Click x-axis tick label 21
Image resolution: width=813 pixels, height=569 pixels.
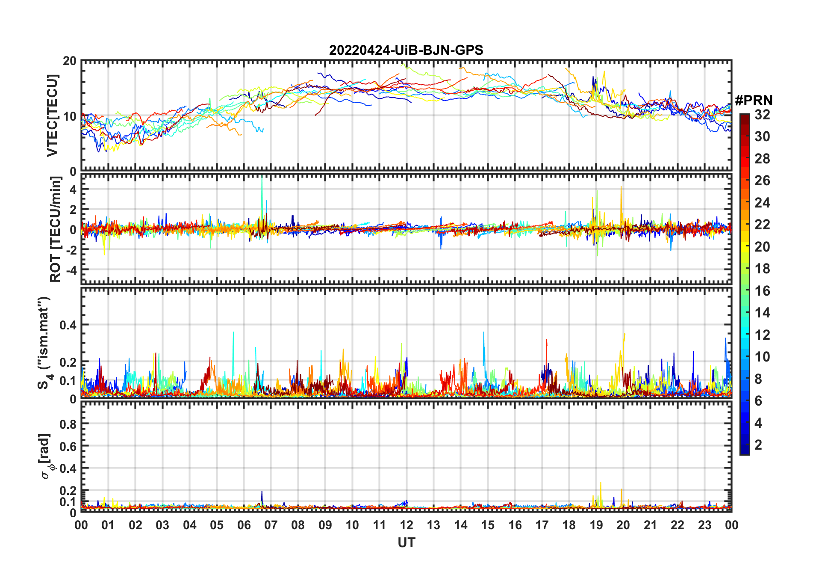click(x=651, y=525)
